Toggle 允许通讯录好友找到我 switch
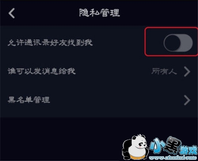 (x=178, y=43)
